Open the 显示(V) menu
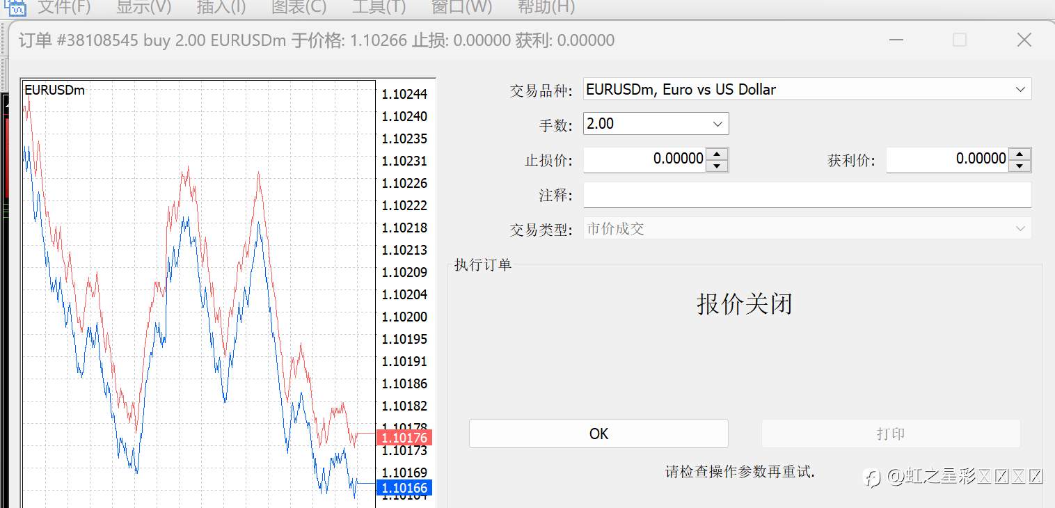Viewport: 1055px width, 508px height. click(143, 7)
